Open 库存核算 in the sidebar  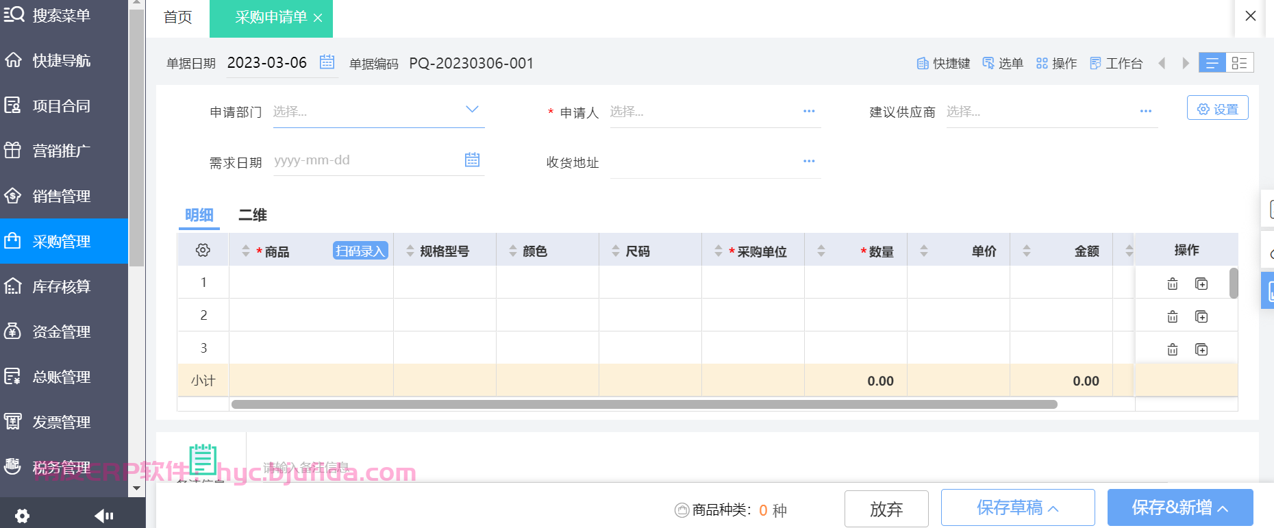64,286
